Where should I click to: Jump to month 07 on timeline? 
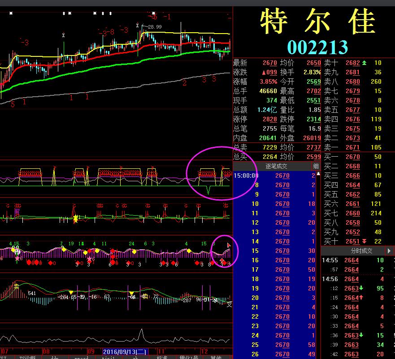point(4,351)
